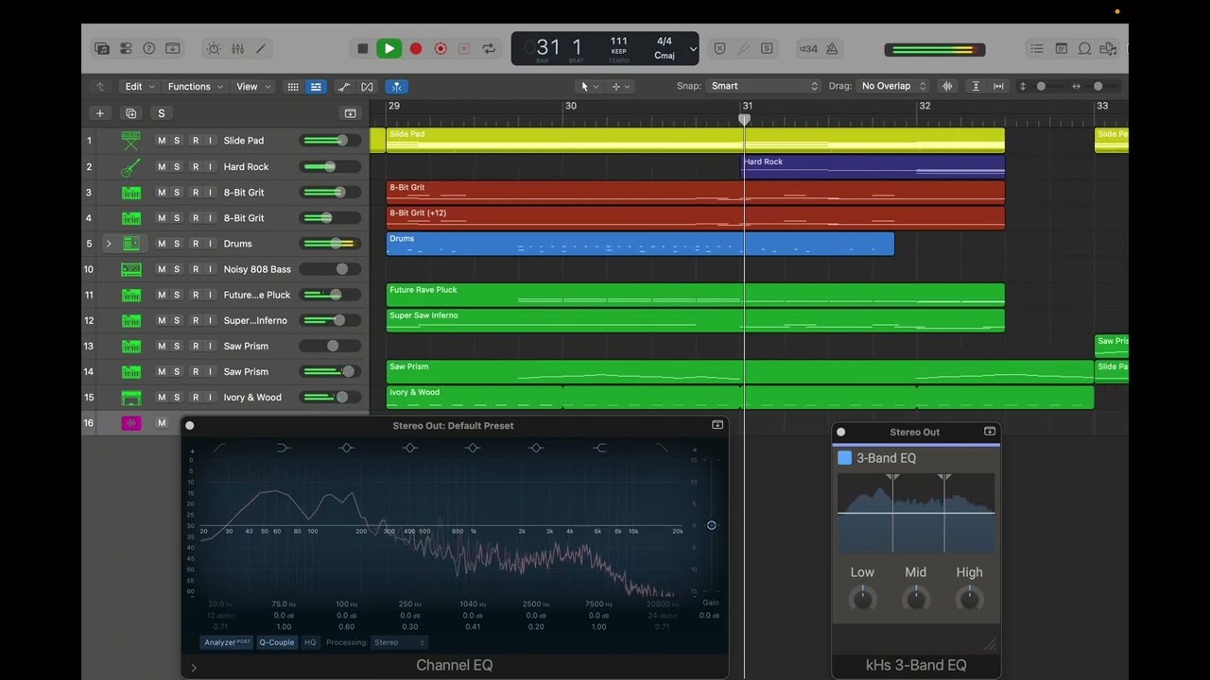Open the Mixer faders icon
The image size is (1210, 680).
point(237,49)
